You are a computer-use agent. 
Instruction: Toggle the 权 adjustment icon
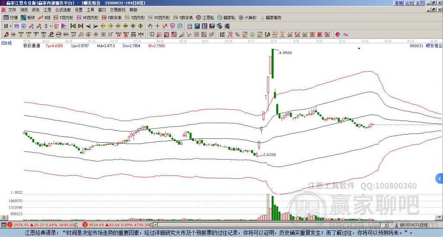coord(56,26)
